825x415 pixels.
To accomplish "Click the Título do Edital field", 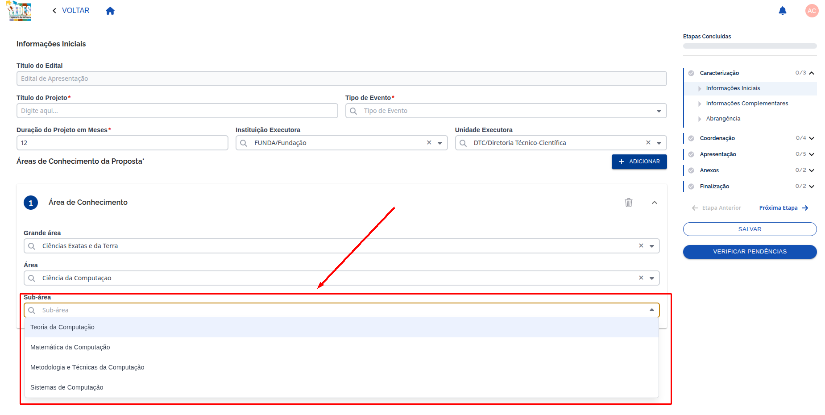I will (342, 79).
